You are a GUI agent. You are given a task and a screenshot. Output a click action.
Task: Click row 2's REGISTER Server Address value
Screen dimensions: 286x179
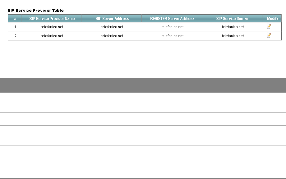pyautogui.click(x=173, y=36)
